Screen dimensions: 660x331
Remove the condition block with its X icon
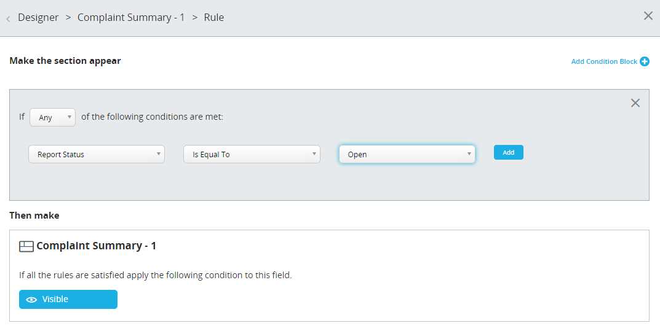pyautogui.click(x=635, y=103)
